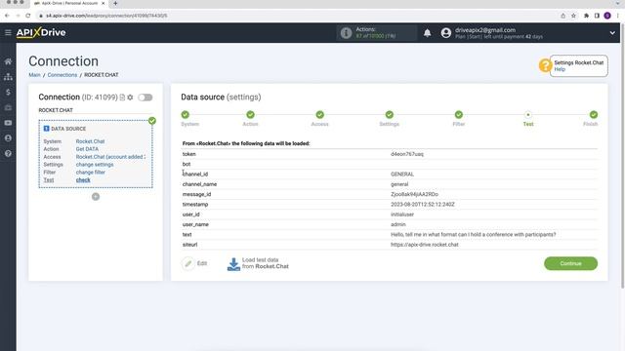Go to the Settings step
This screenshot has height=351, width=625.
[390, 115]
